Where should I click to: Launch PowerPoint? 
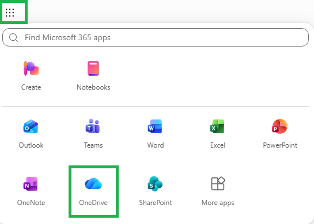[x=280, y=134]
